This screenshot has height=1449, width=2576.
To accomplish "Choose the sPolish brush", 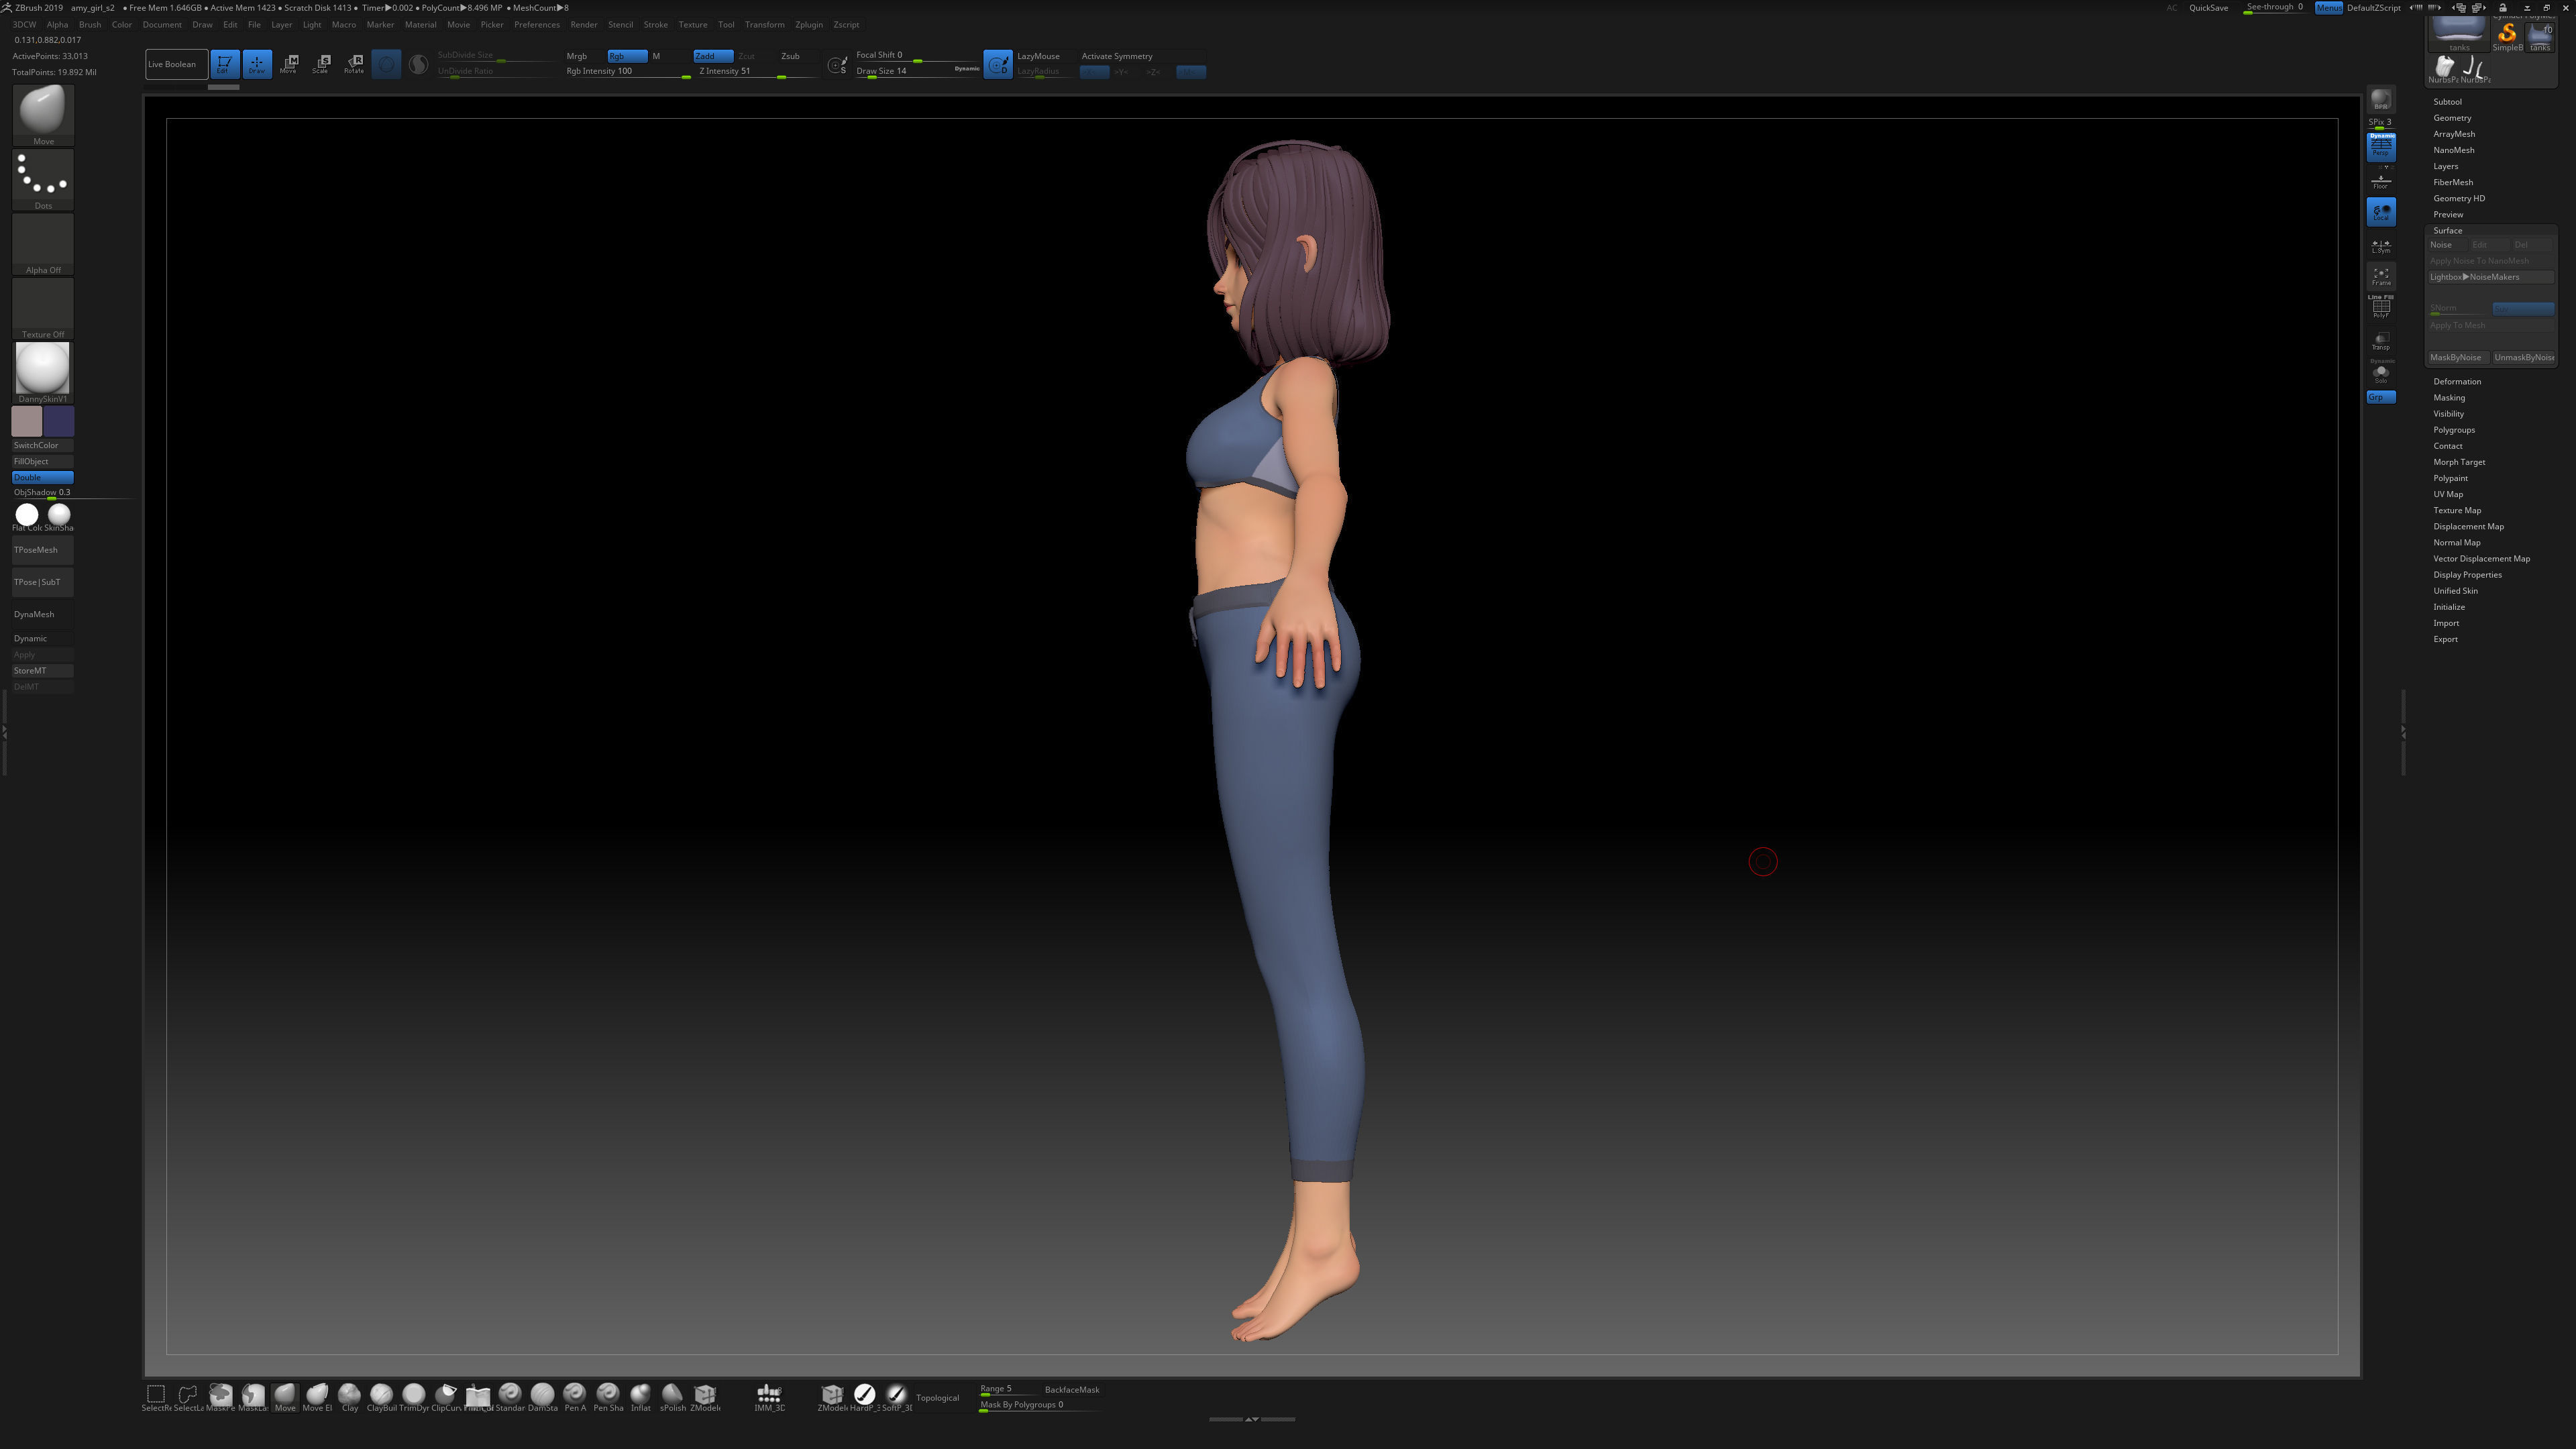I will 672,1397.
